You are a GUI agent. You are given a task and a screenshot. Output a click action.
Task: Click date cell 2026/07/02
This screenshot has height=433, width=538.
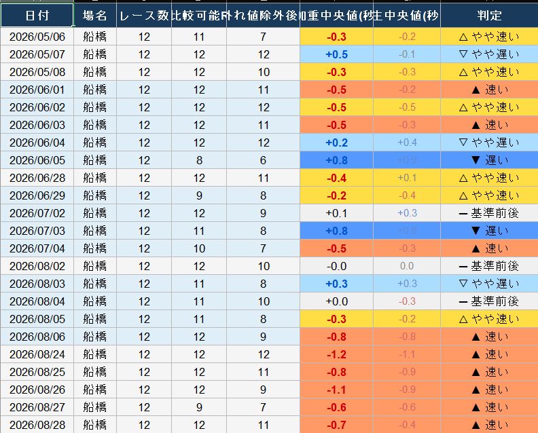(37, 213)
